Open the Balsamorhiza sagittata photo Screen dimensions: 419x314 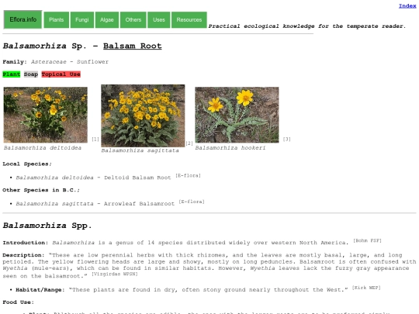coord(143,116)
